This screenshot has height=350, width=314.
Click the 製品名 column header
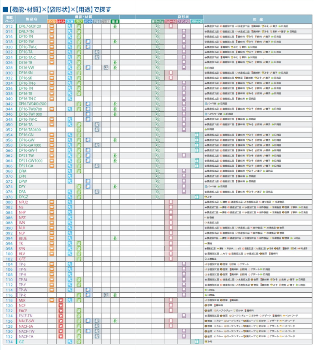pos(32,19)
